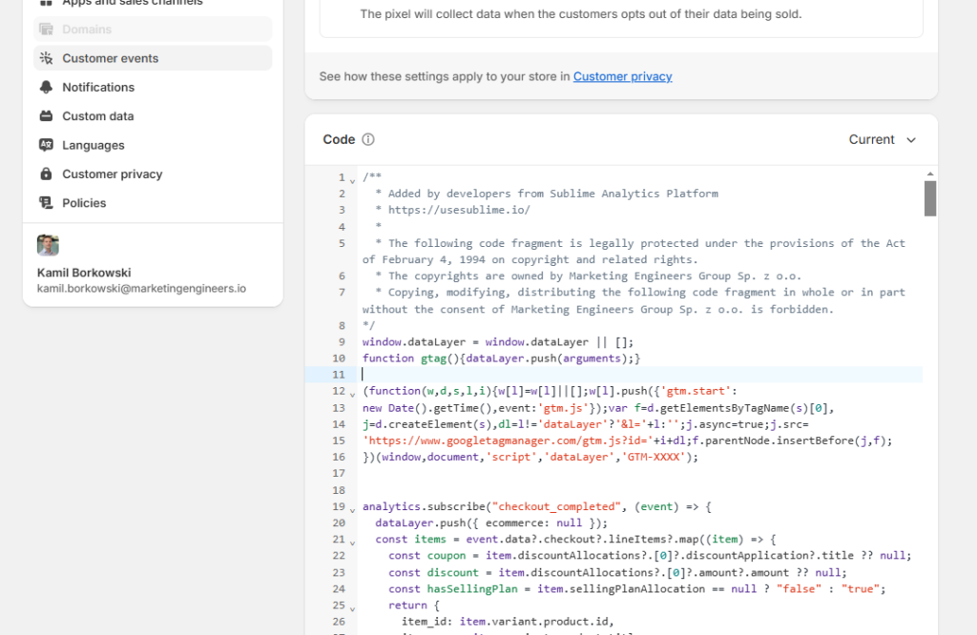Click the Languages icon in sidebar

46,145
